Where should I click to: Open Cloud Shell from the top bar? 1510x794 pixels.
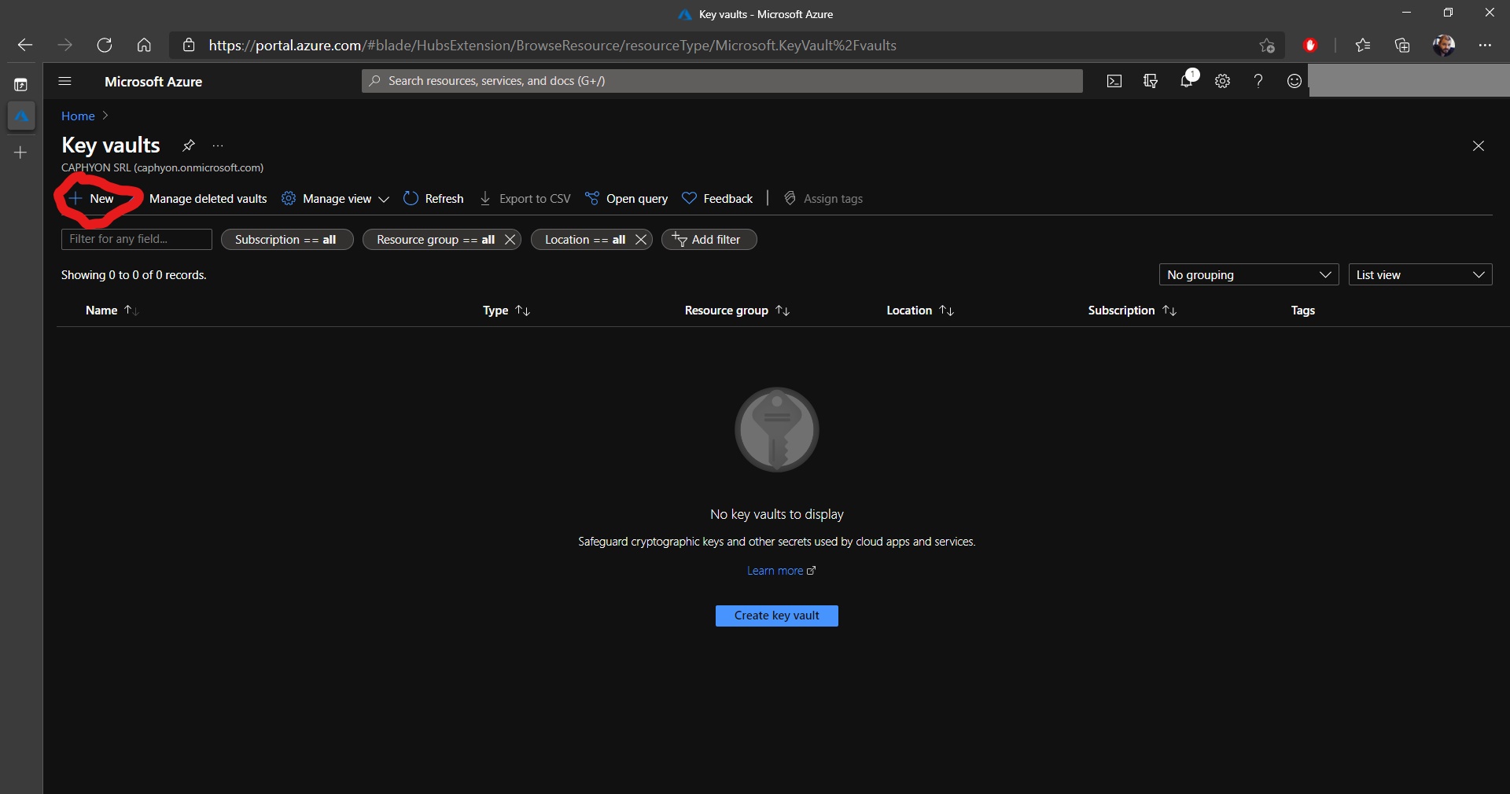point(1114,81)
